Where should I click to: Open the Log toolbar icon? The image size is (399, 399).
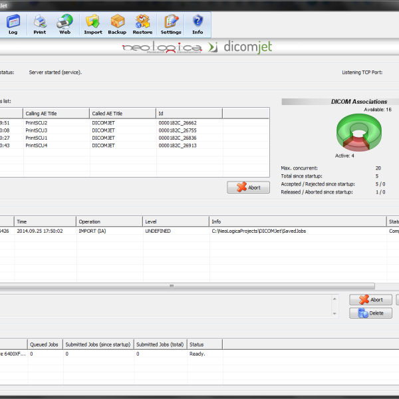[13, 23]
